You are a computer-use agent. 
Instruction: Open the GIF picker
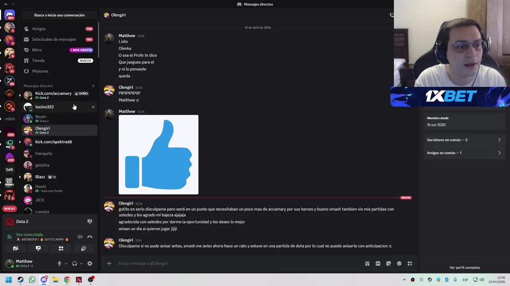pos(378,263)
